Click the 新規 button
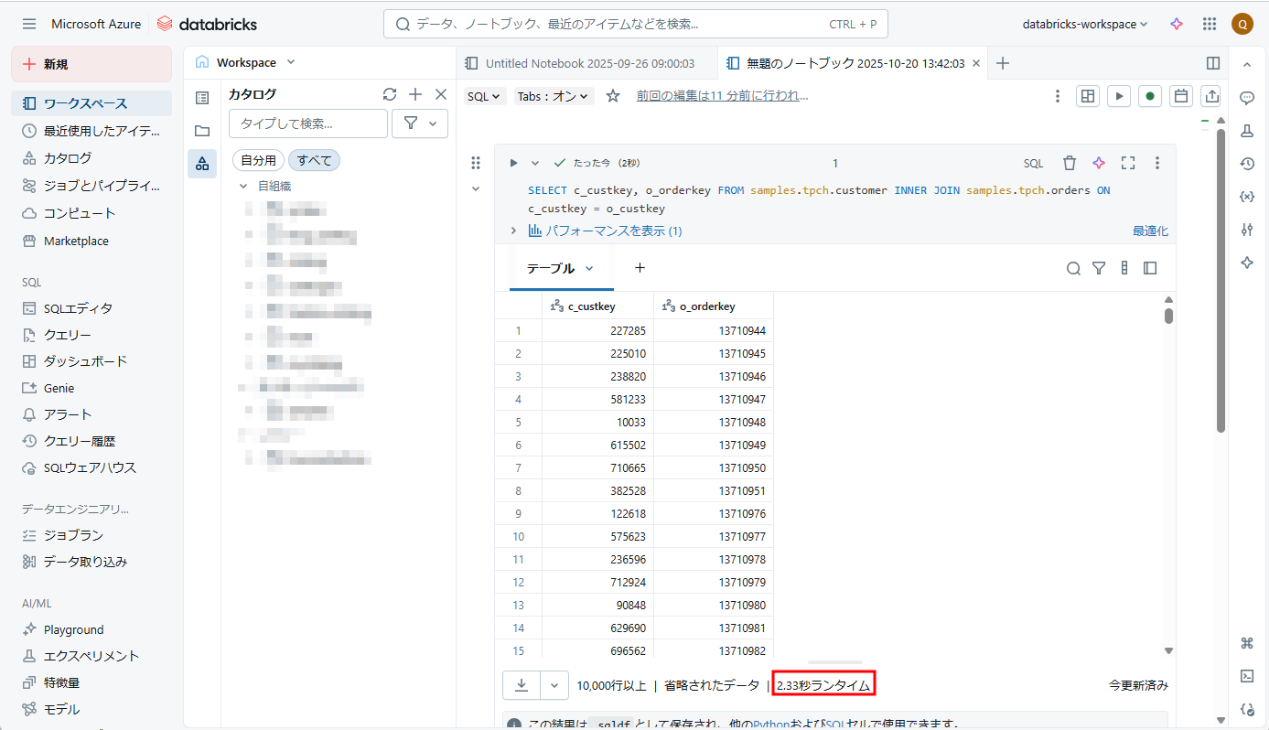 point(91,64)
